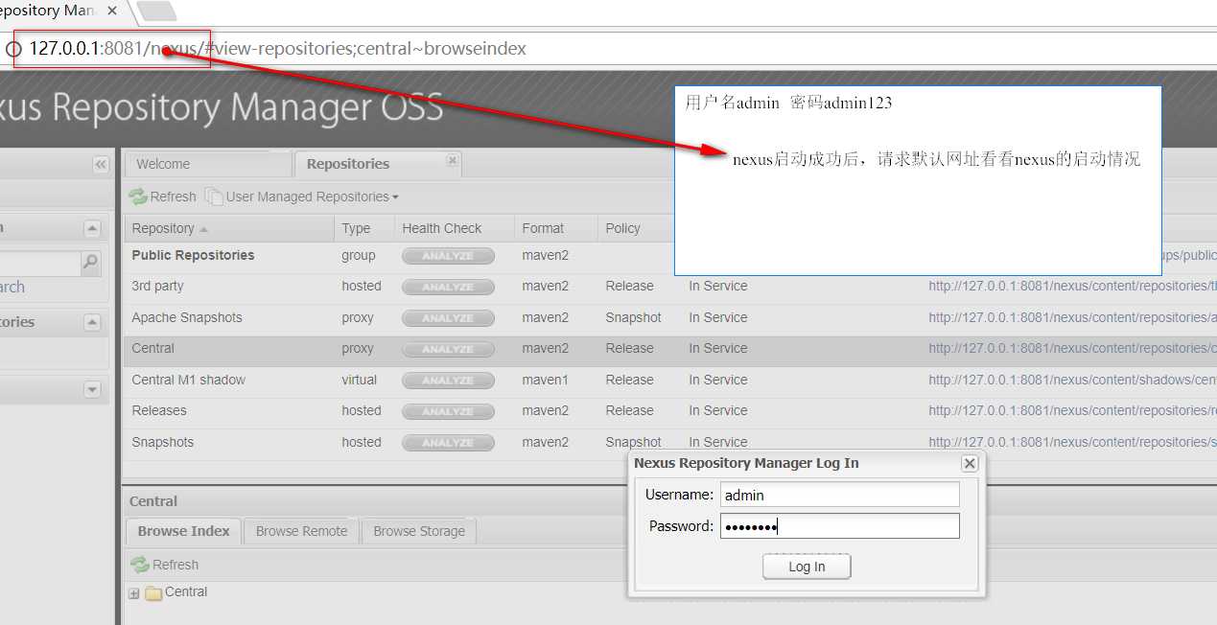Click maven1 format cell
Viewport: 1217px width, 625px height.
545,380
